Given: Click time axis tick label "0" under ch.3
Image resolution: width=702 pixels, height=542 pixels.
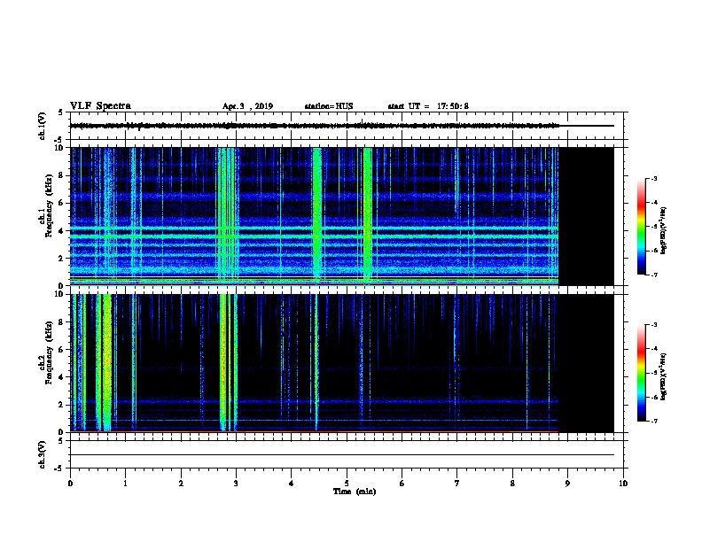Looking at the screenshot, I should pos(70,483).
